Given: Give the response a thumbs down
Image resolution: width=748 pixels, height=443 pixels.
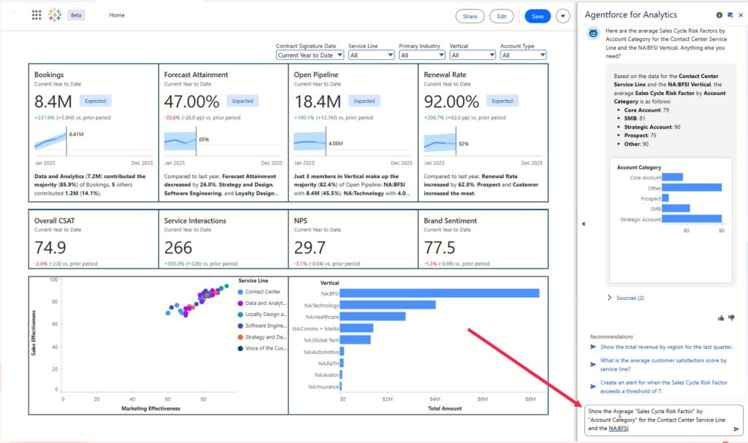Looking at the screenshot, I should click(731, 318).
